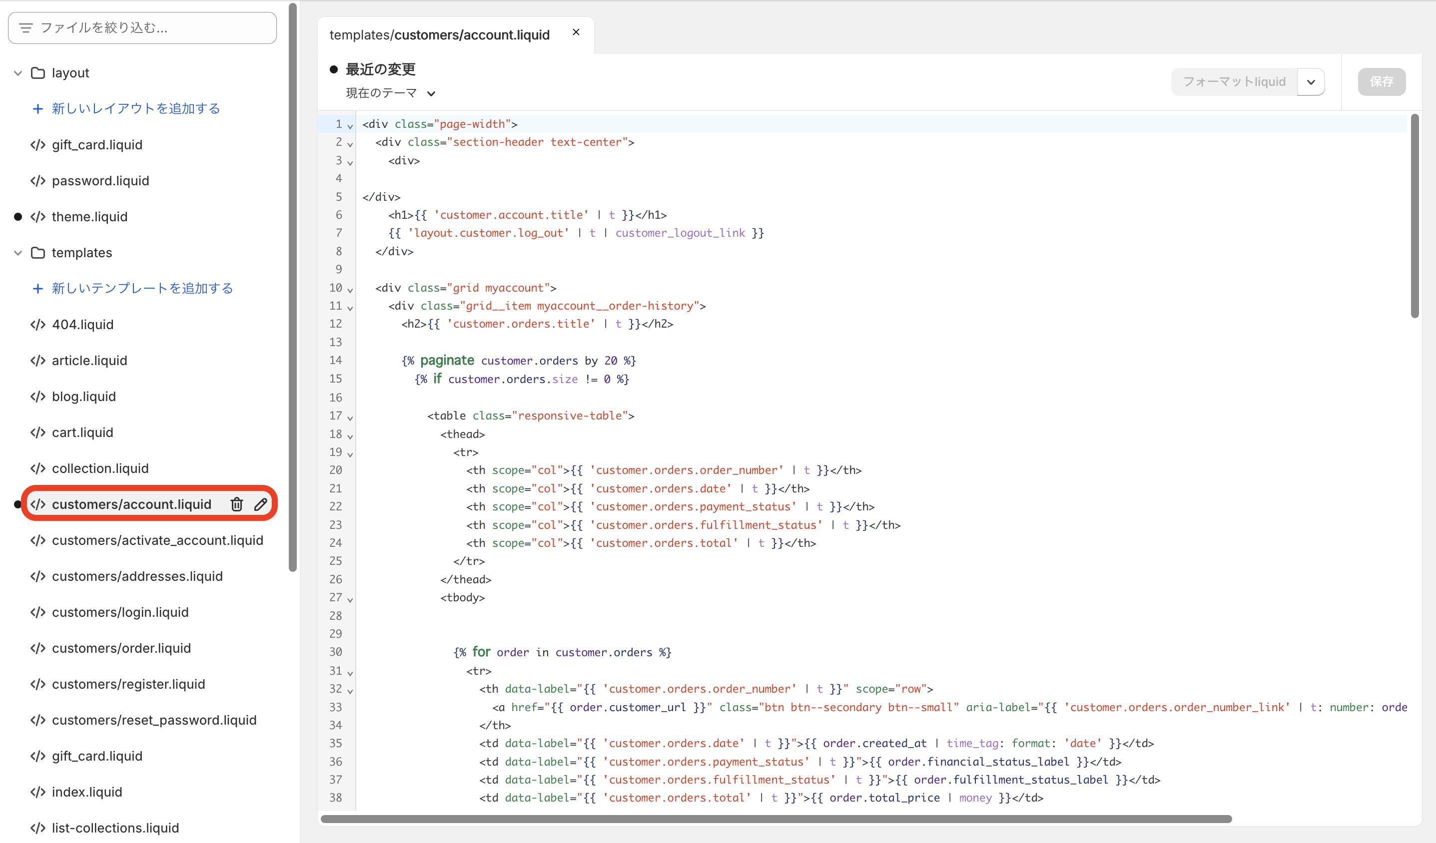Open 404.liquid template
The height and width of the screenshot is (843, 1436).
82,325
